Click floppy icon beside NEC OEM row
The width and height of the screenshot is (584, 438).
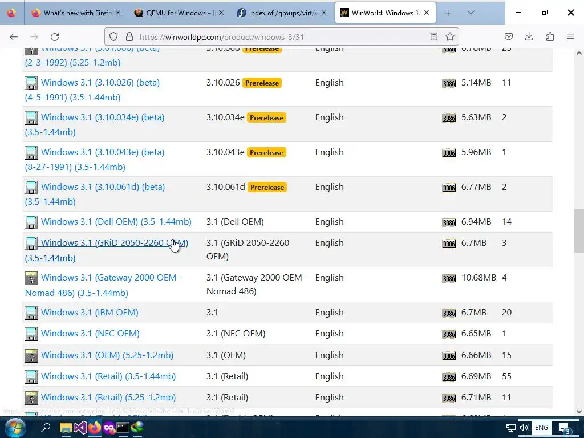click(31, 334)
